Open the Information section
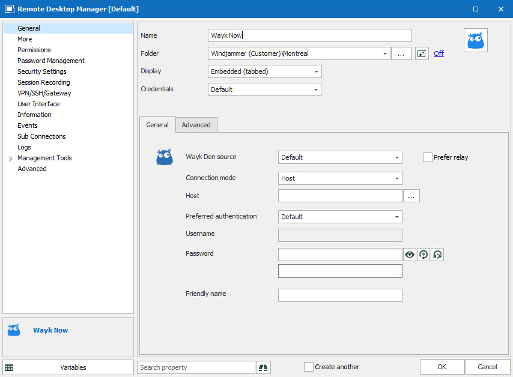 (34, 115)
